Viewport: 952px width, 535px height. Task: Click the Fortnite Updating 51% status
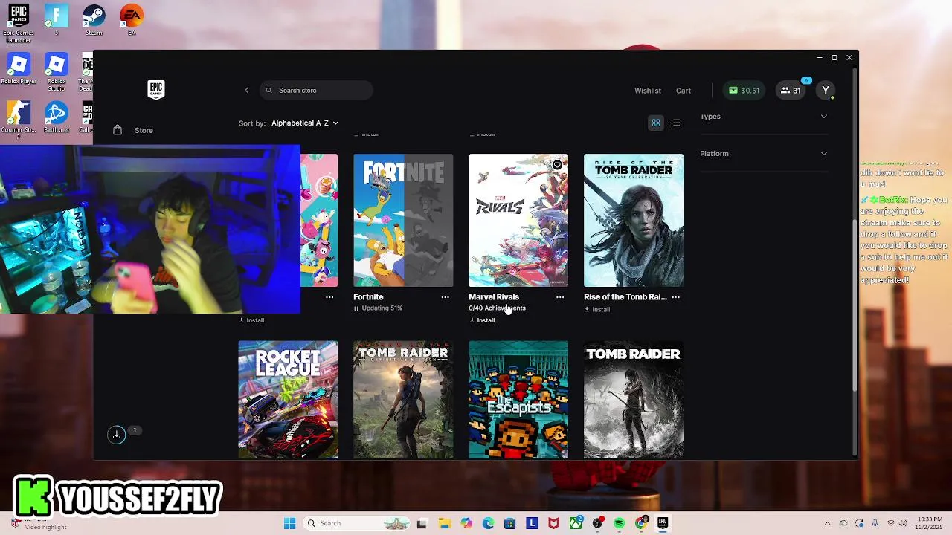(x=378, y=308)
